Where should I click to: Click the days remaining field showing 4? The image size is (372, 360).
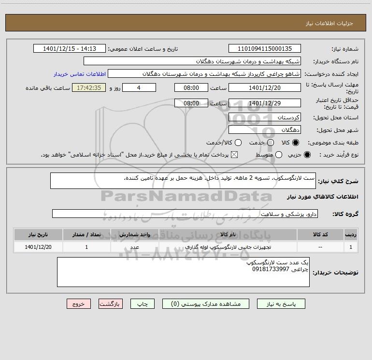pyautogui.click(x=139, y=87)
